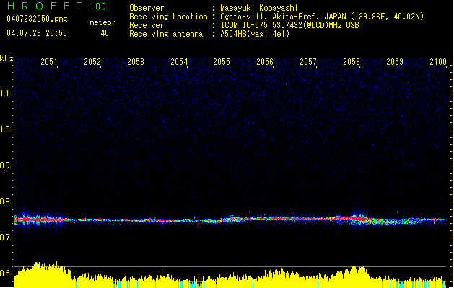Click the date stamp 04.07.23 20:50
This screenshot has width=454, height=288.
37,33
